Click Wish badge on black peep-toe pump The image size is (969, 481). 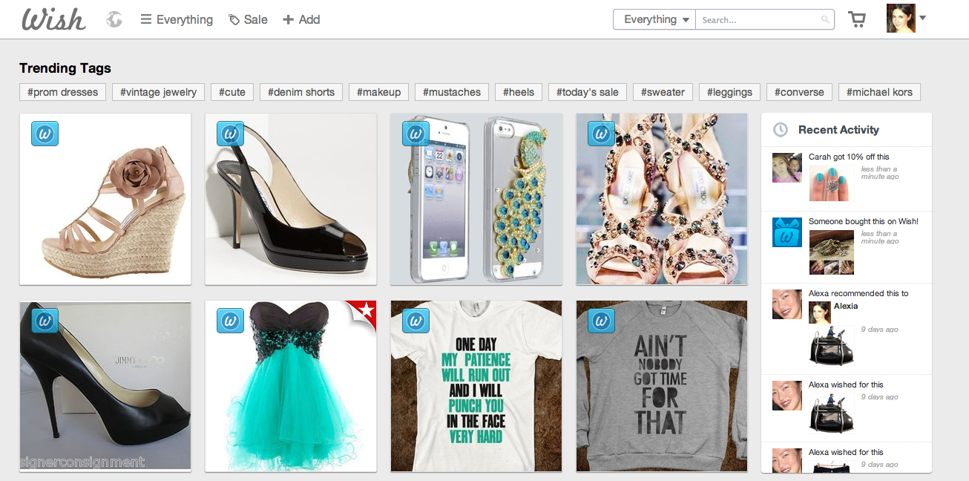pyautogui.click(x=45, y=321)
